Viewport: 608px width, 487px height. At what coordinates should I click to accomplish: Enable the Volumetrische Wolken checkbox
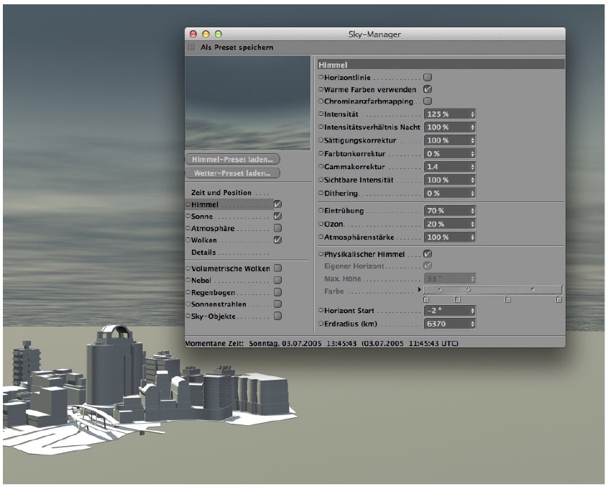click(x=277, y=268)
